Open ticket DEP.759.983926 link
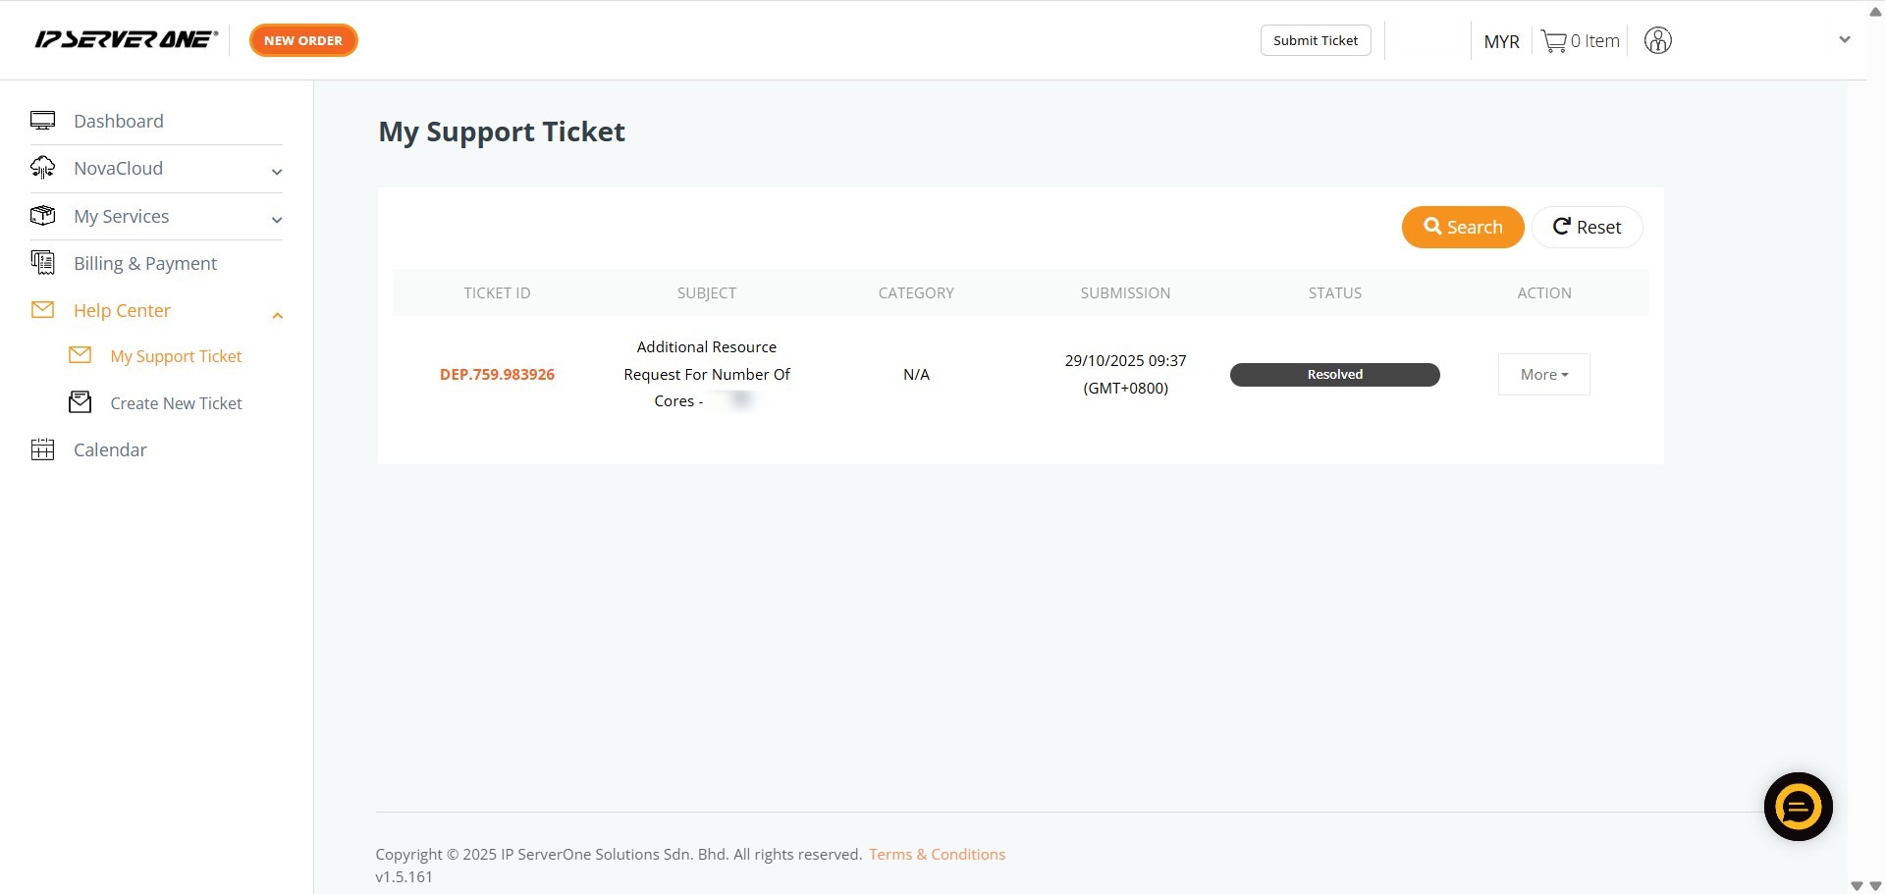 pyautogui.click(x=497, y=375)
